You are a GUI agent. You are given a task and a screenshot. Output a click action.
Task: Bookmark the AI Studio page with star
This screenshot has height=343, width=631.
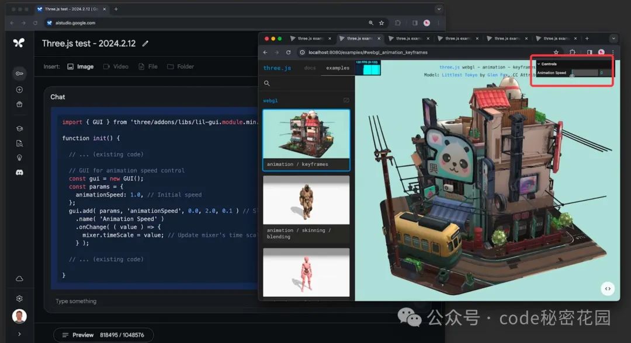point(381,23)
